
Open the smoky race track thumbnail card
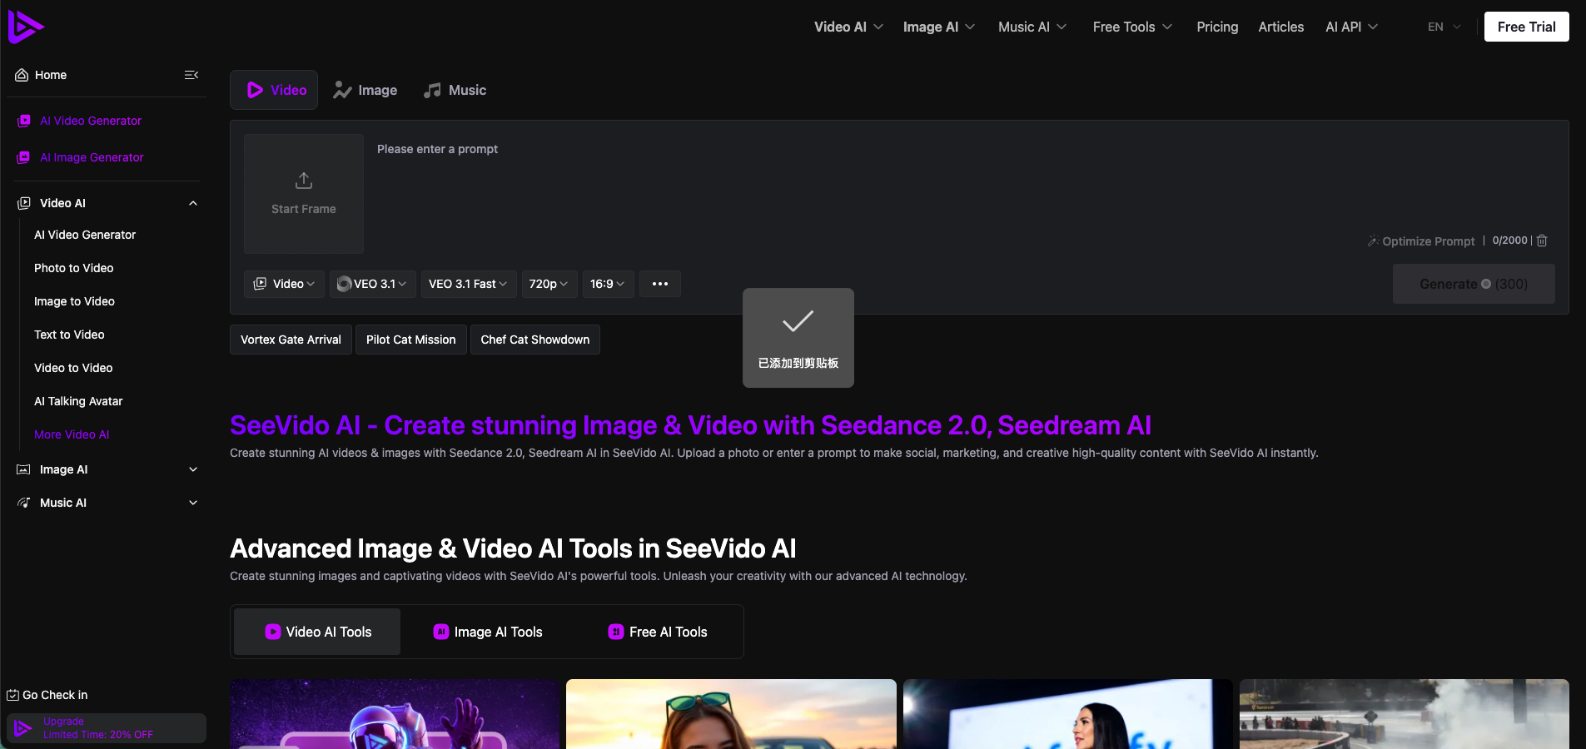(x=1405, y=714)
